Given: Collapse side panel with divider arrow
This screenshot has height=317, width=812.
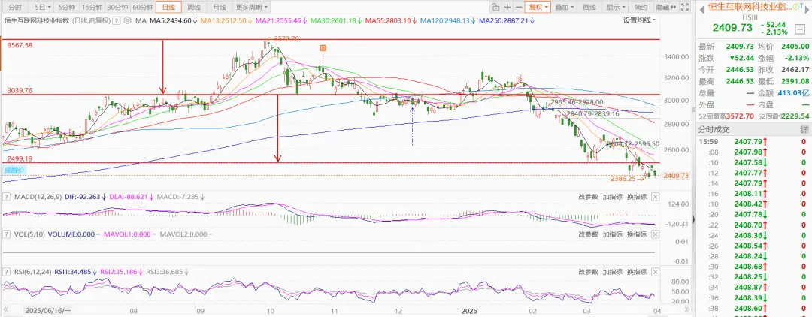Looking at the screenshot, I should coord(693,219).
